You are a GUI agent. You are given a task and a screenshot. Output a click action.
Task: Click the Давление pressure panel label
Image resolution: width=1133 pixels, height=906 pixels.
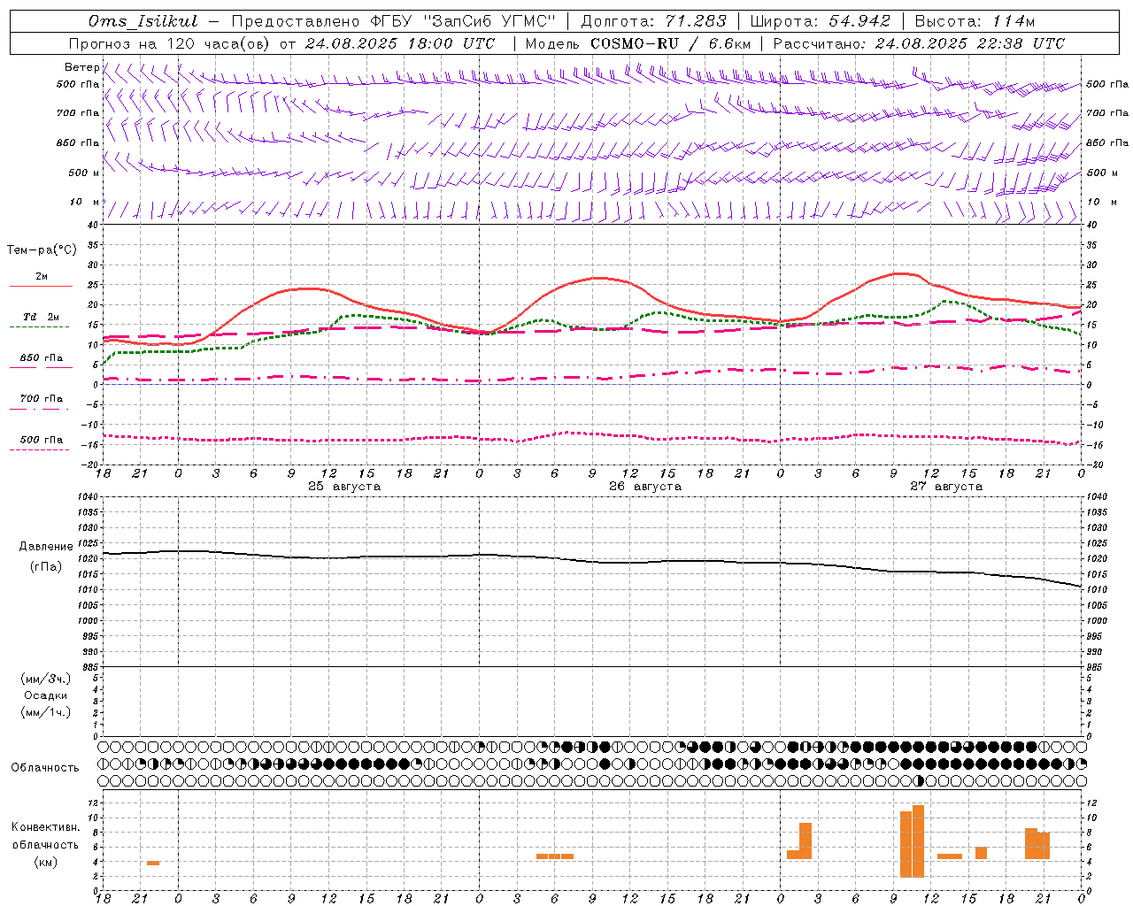(46, 547)
